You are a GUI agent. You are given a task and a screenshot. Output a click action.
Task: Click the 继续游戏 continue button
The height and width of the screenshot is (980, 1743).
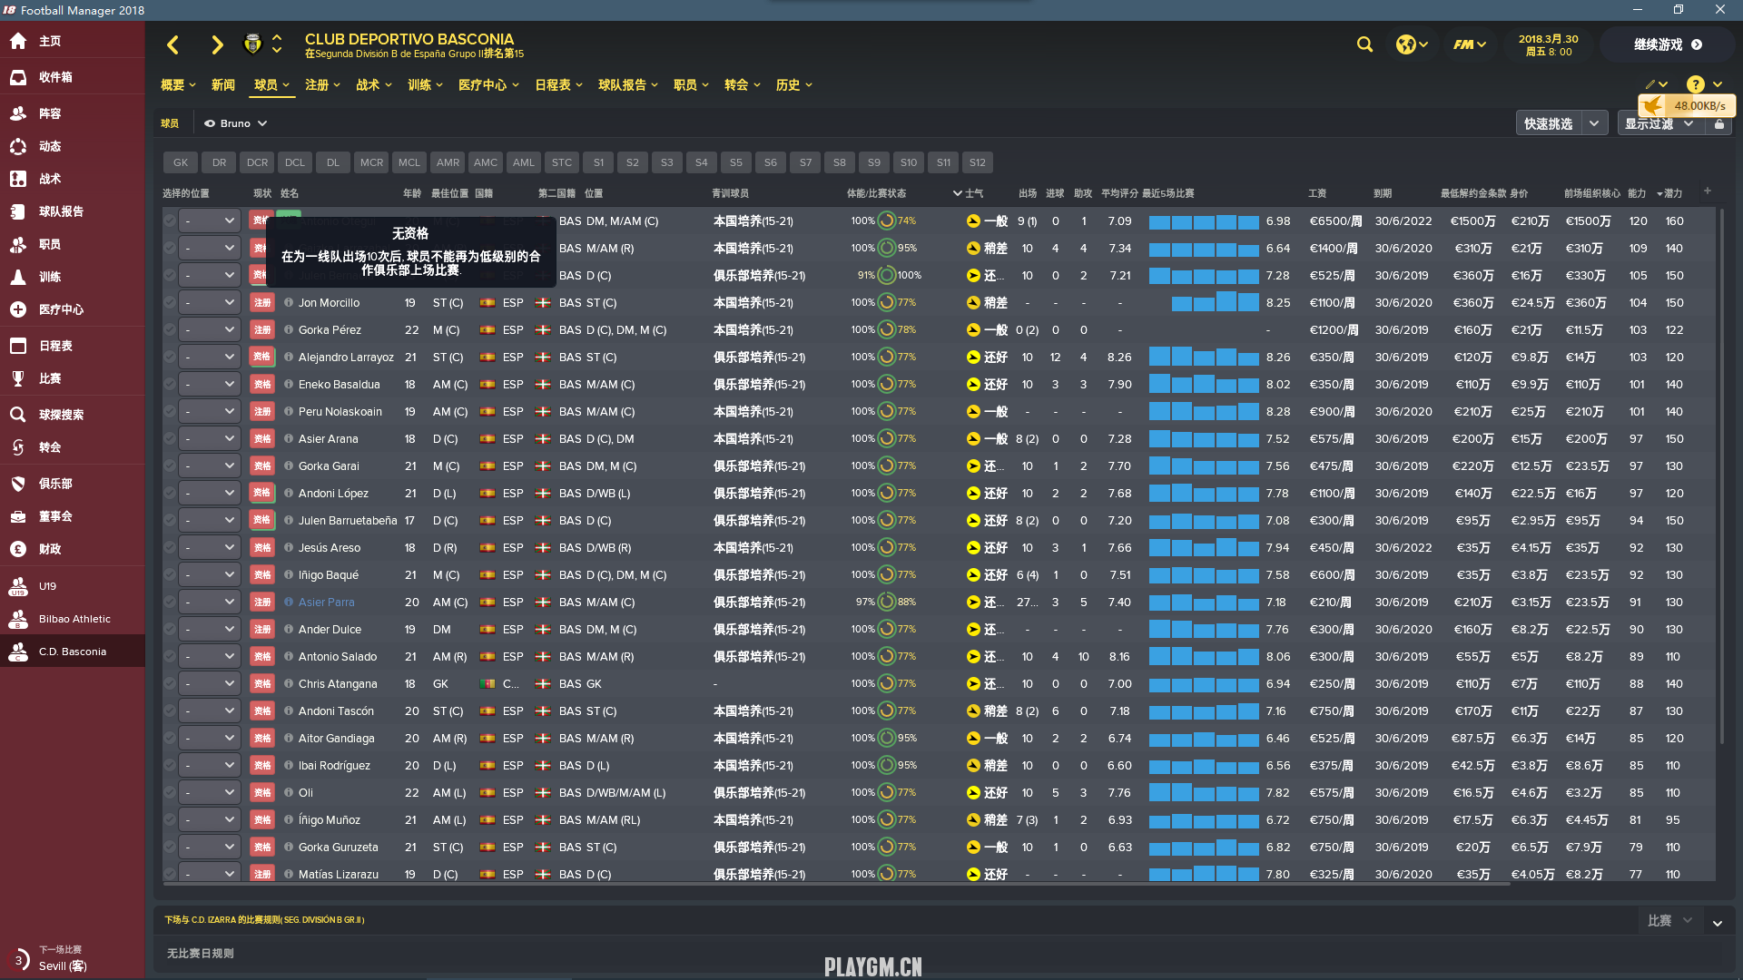point(1668,44)
